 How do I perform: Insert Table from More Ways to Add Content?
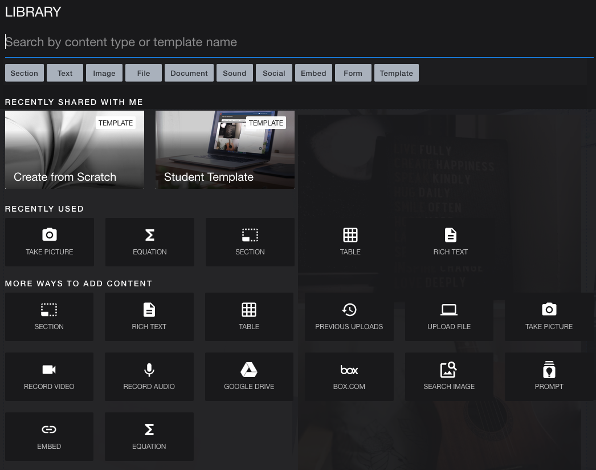249,317
